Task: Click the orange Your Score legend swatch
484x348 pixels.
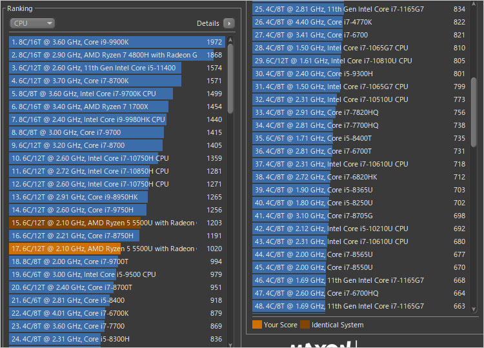Action: [x=257, y=325]
